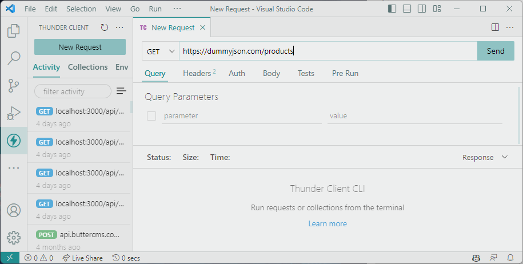Viewport: 523px width, 264px height.
Task: Open the Search view icon
Action: tap(14, 58)
